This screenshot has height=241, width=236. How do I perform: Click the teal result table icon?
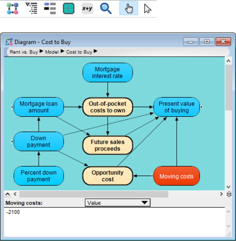[69, 9]
